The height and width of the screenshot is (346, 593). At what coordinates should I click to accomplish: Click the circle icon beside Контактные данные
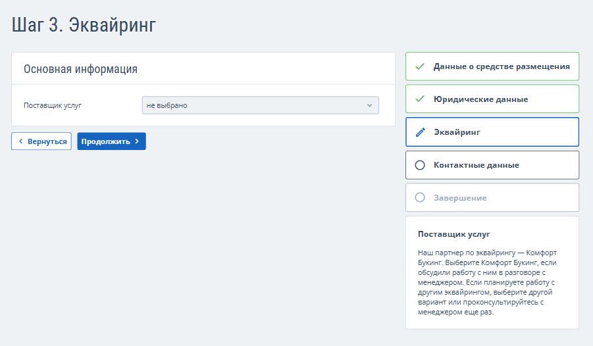(x=420, y=165)
